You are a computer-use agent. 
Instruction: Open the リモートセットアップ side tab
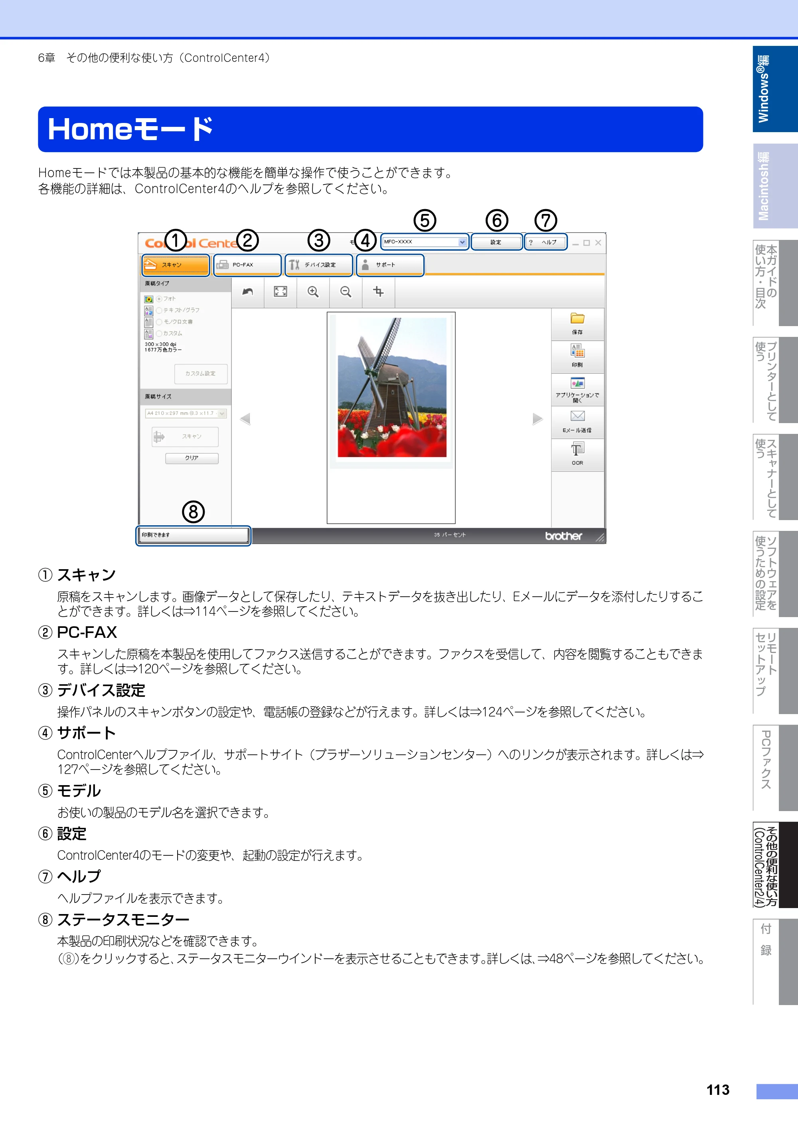[x=775, y=671]
